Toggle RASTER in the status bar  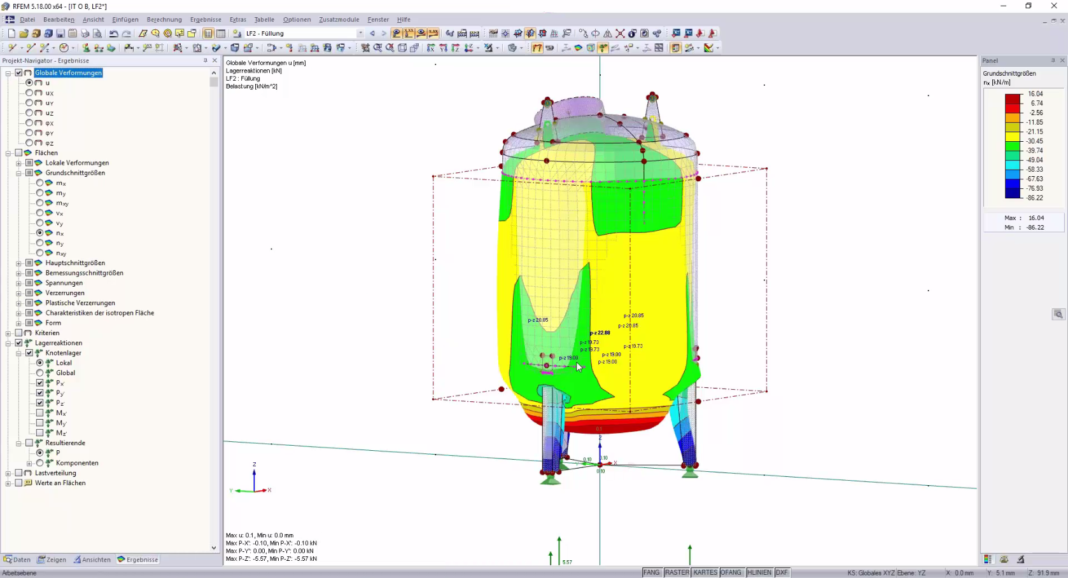pyautogui.click(x=677, y=572)
